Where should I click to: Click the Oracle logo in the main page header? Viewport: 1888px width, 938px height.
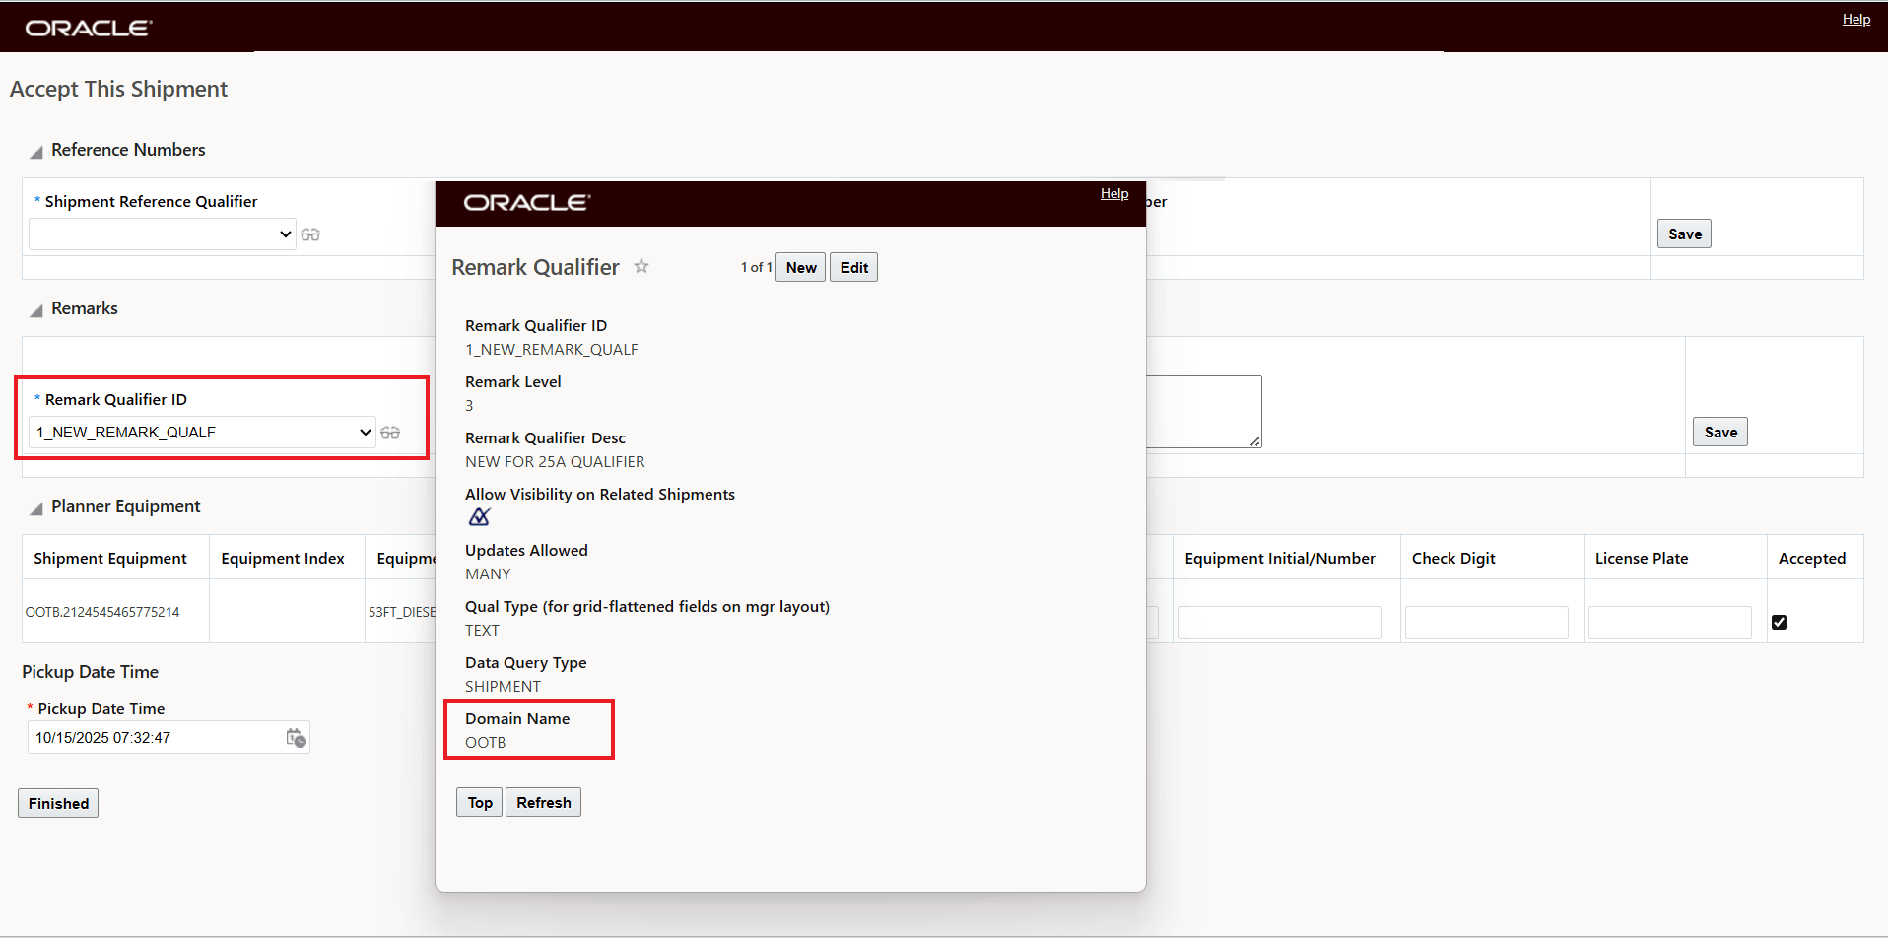(x=89, y=28)
